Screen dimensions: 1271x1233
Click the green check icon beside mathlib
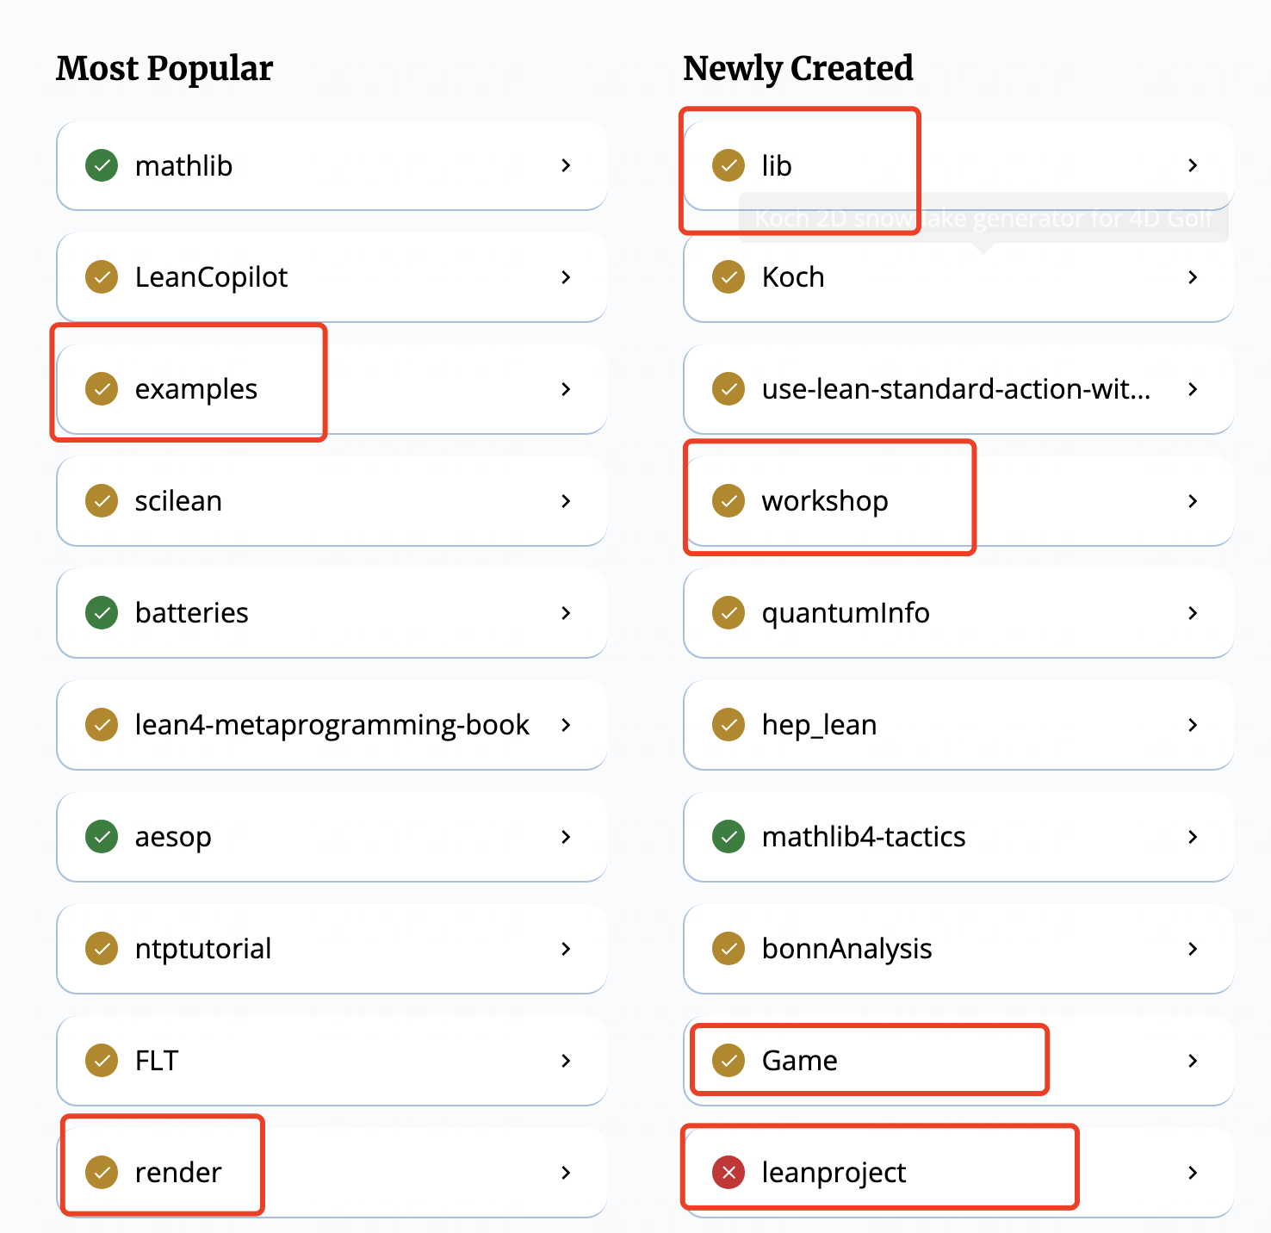pyautogui.click(x=102, y=165)
